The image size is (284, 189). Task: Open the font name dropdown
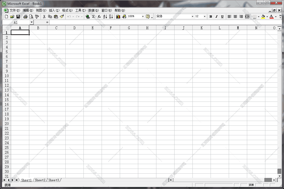click(x=193, y=16)
